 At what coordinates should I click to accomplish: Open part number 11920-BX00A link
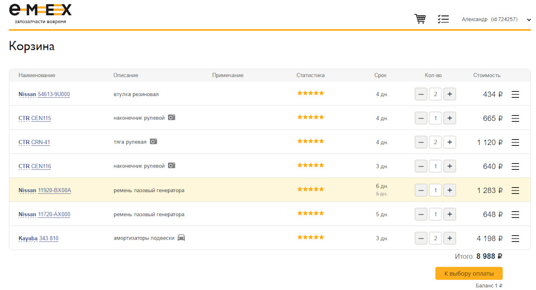[x=54, y=191]
